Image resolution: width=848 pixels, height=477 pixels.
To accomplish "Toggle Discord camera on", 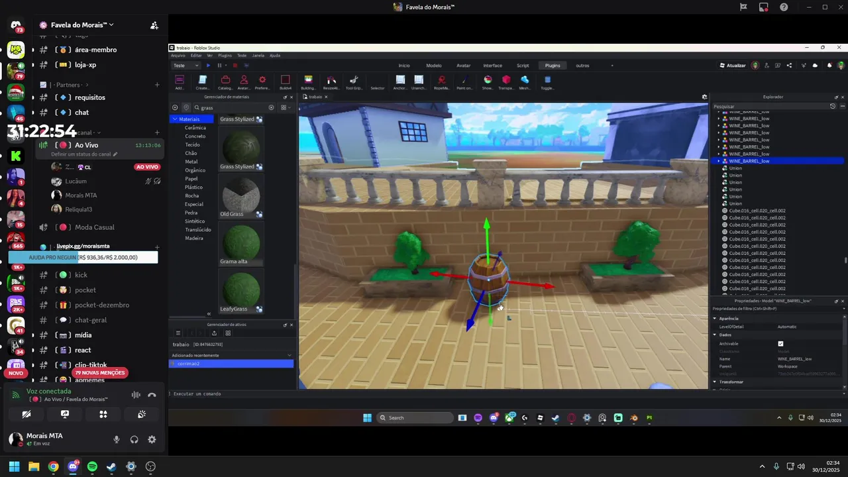I will (26, 414).
